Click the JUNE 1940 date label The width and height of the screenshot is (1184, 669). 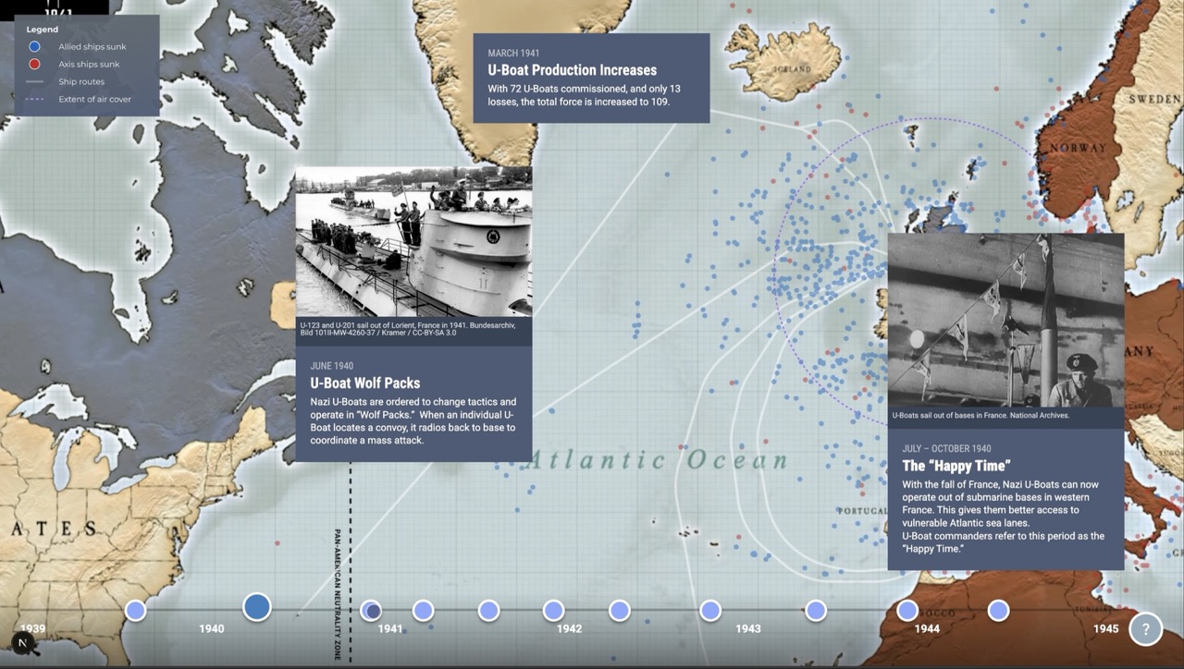pos(332,366)
